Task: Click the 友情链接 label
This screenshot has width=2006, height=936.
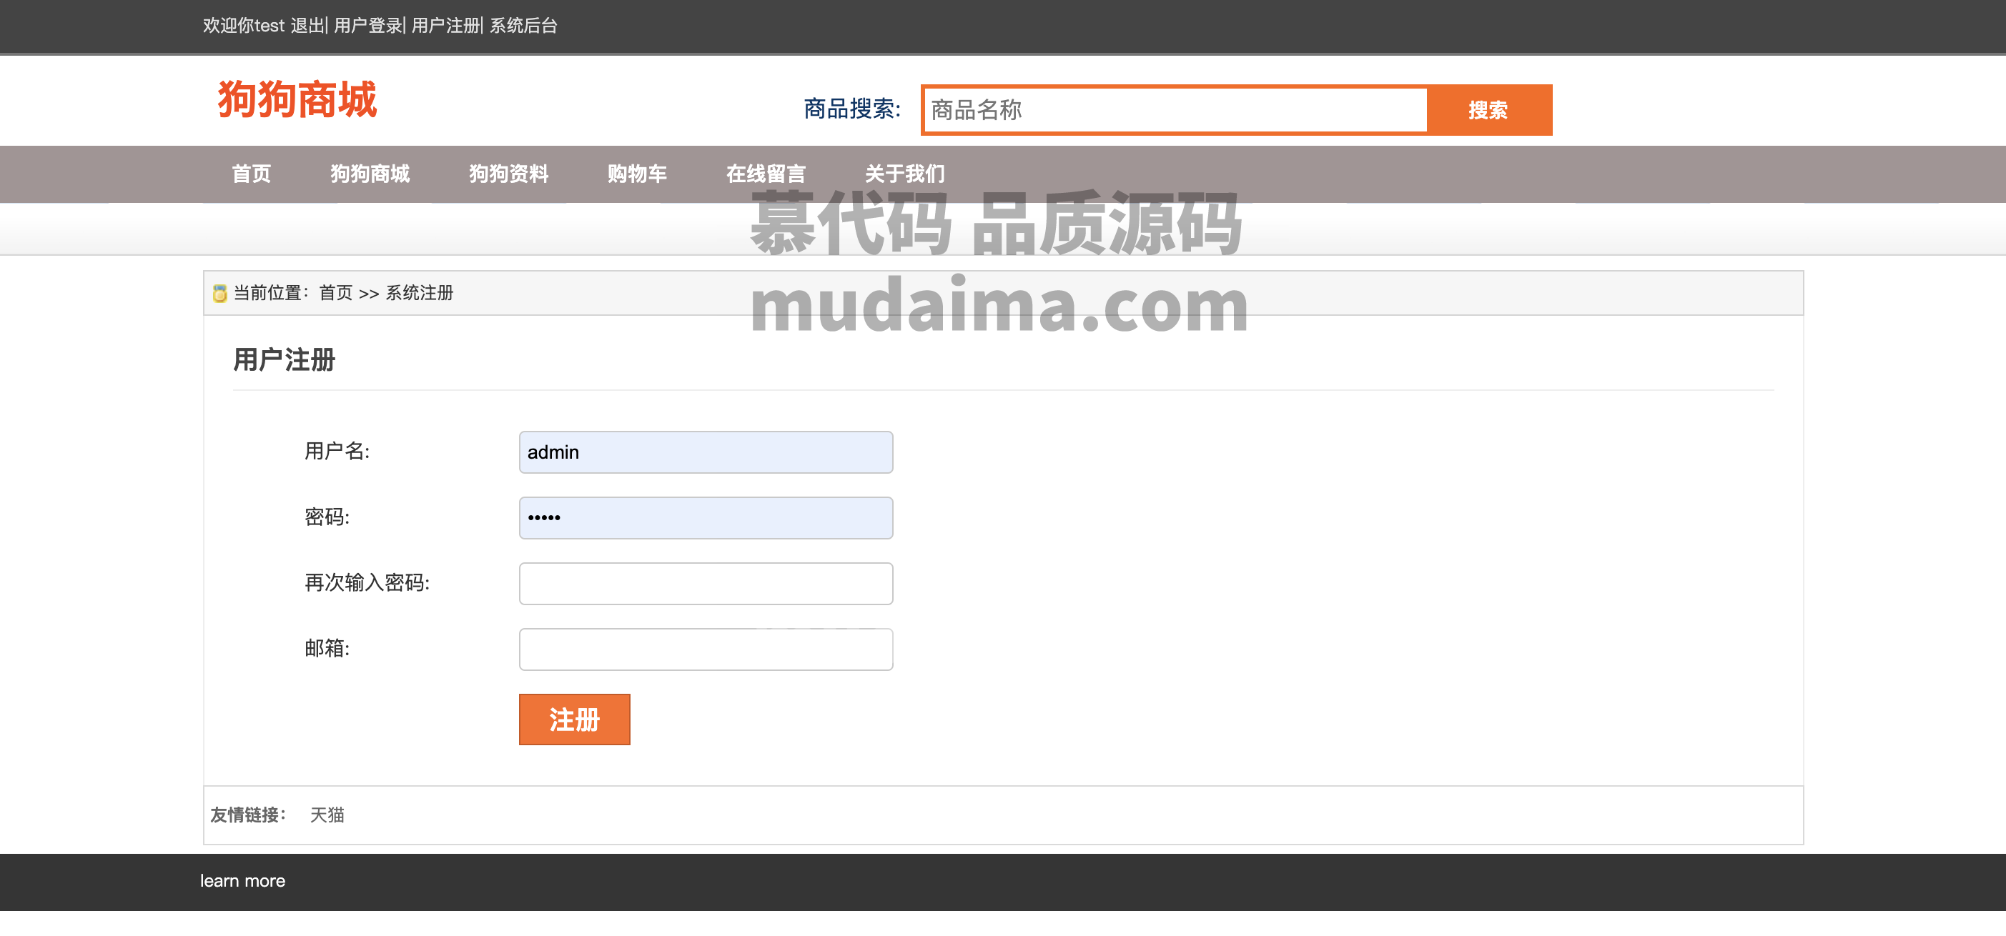Action: (x=247, y=815)
